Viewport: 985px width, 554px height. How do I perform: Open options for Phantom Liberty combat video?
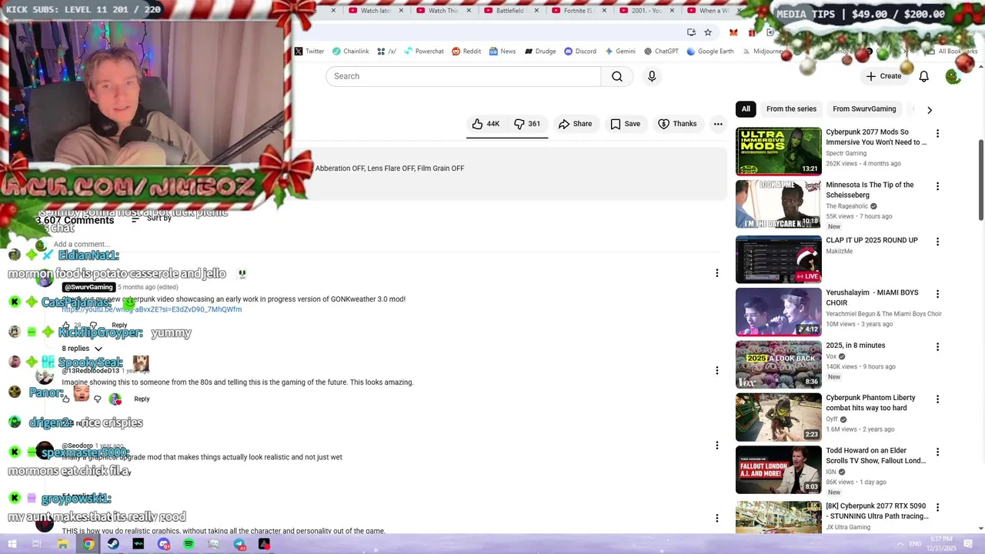[x=937, y=399]
